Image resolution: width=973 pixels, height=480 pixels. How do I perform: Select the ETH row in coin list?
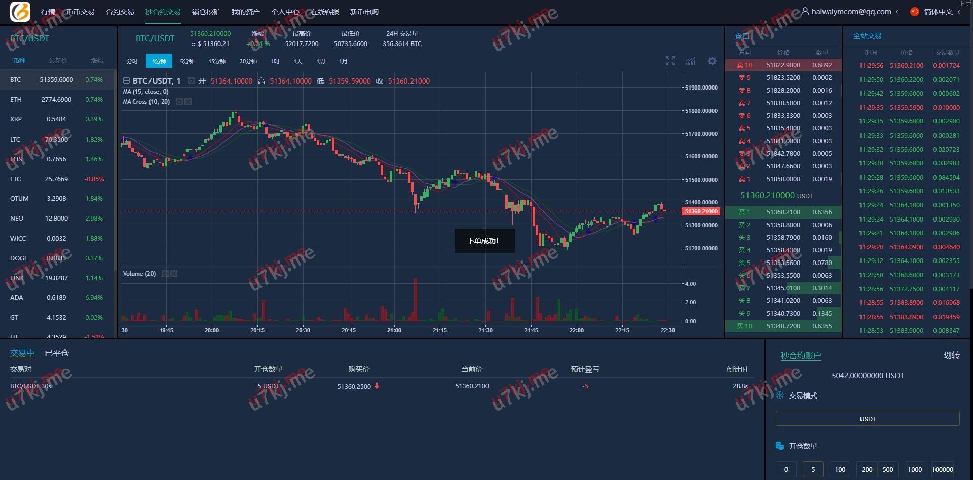pyautogui.click(x=57, y=100)
